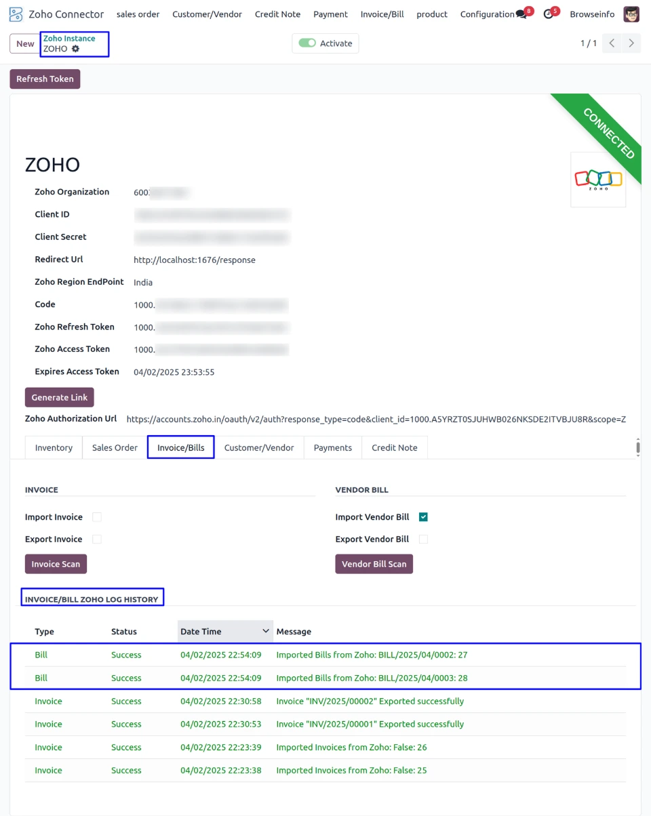Viewport: 651px width, 816px height.
Task: Click the Vendor Bill Scan button
Action: click(x=374, y=564)
